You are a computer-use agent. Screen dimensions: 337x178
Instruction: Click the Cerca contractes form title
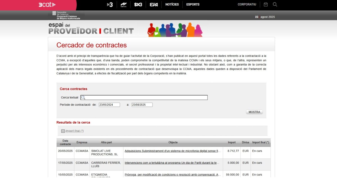coord(74,89)
